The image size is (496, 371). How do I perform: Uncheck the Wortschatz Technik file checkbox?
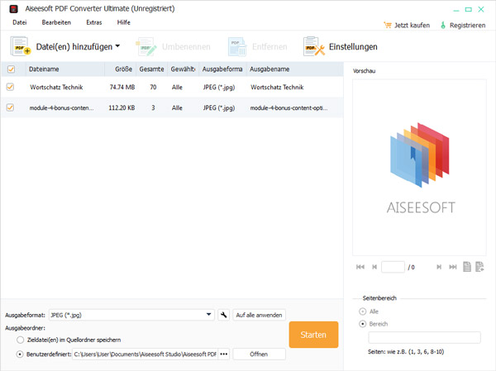point(10,87)
